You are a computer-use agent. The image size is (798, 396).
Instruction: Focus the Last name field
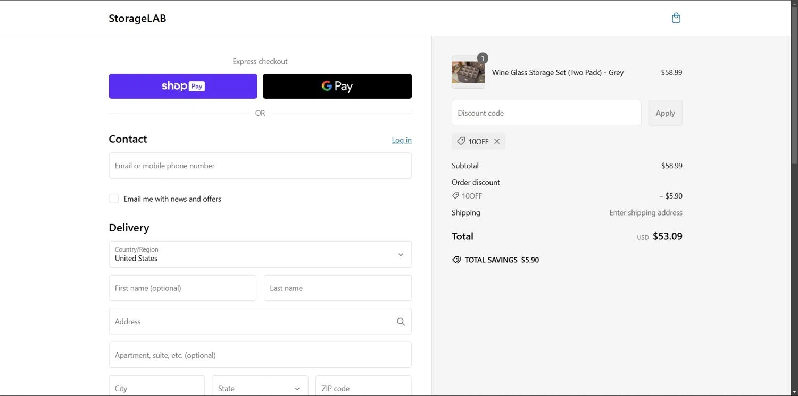(x=338, y=288)
